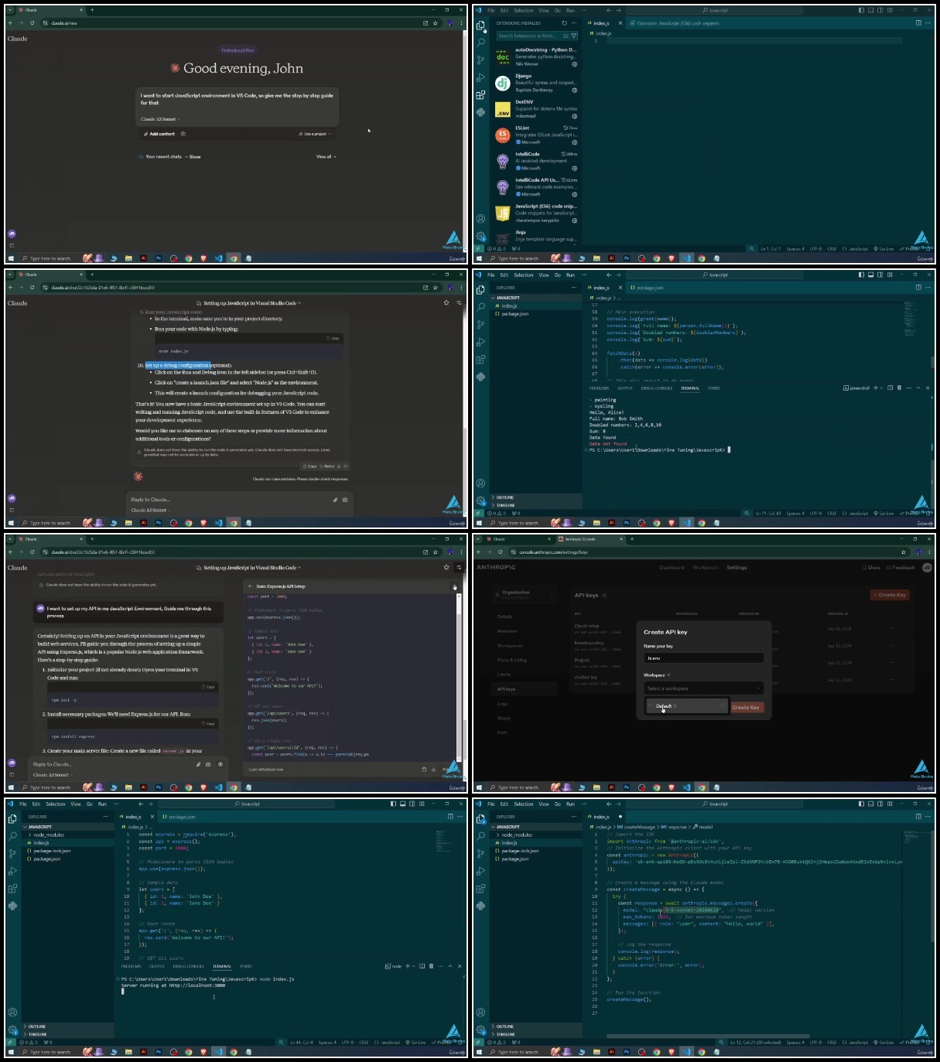Focus the 'Name your key' input field
Screen dimensions: 940x1062
(703, 658)
